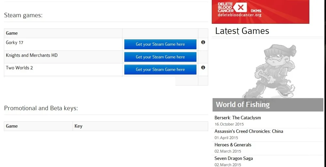Screen dimensions: 326x167
Task: Open the Seven Dragon Saga entry
Action: click(233, 159)
